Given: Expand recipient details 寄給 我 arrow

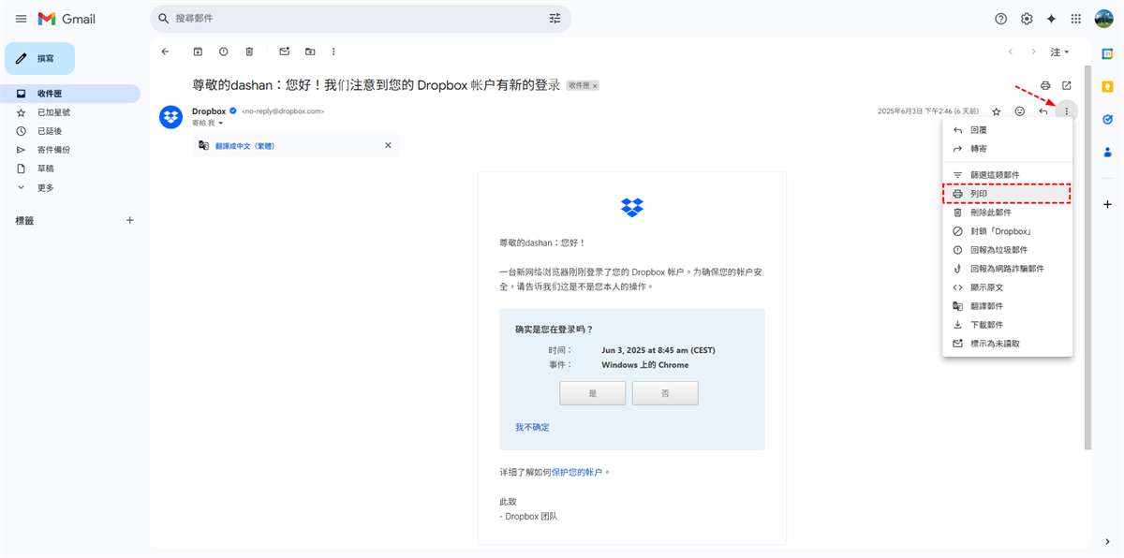Looking at the screenshot, I should point(221,123).
